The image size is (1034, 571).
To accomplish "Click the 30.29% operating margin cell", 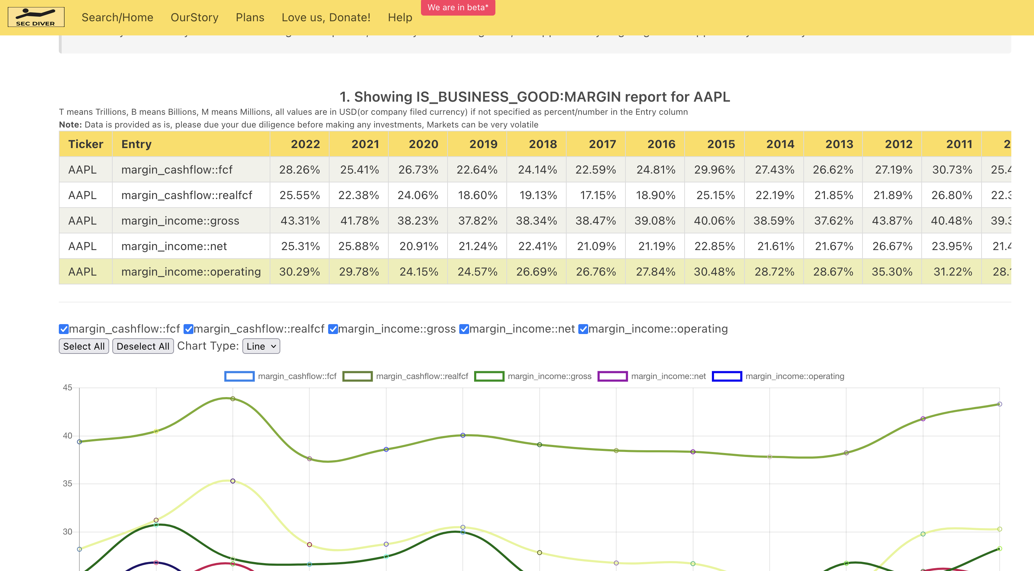I will coord(299,272).
